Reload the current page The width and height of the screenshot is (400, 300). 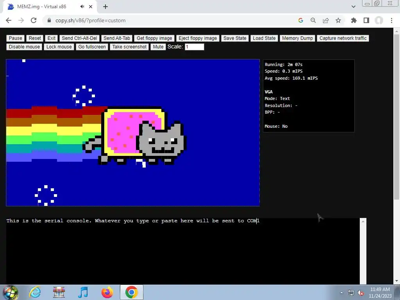coord(34,20)
